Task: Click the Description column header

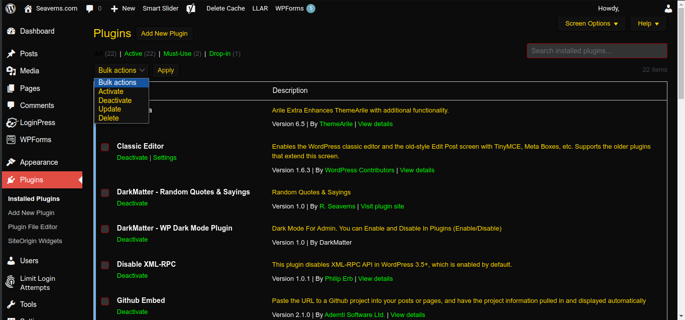Action: 290,91
